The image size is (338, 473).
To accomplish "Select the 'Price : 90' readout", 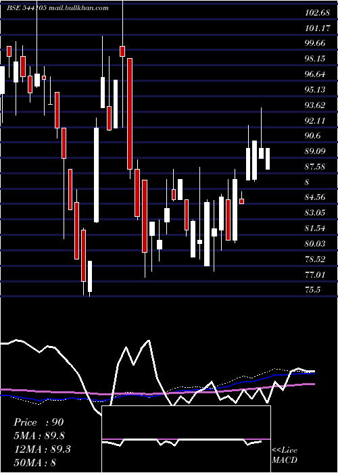I will tap(39, 422).
